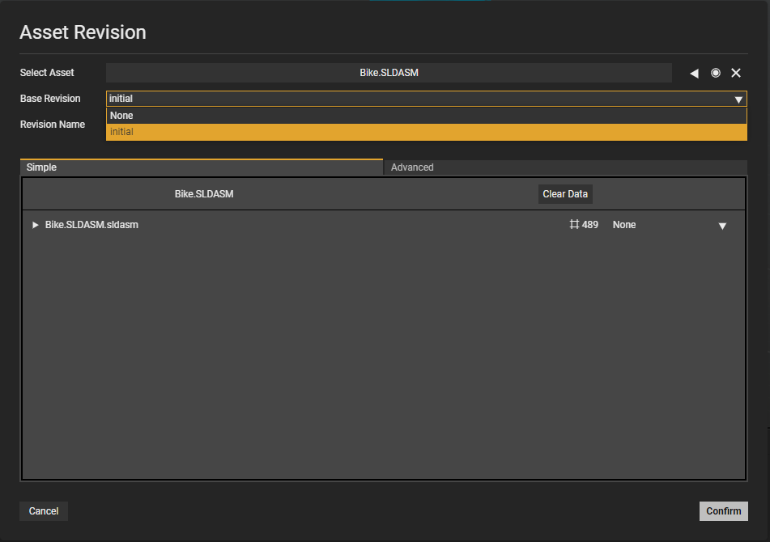This screenshot has width=770, height=542.
Task: Click the circular browse icon beside Select Asset
Action: [x=716, y=73]
